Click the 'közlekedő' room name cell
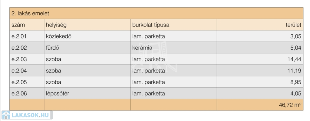The height and width of the screenshot is (121, 310). click(58, 36)
